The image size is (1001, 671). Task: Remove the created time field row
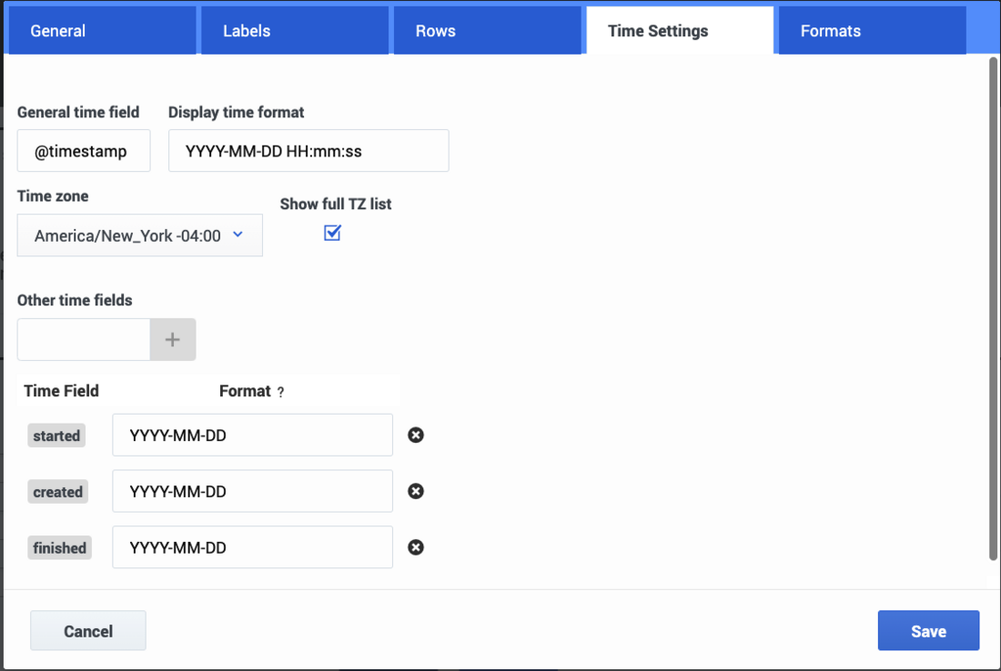pyautogui.click(x=416, y=491)
